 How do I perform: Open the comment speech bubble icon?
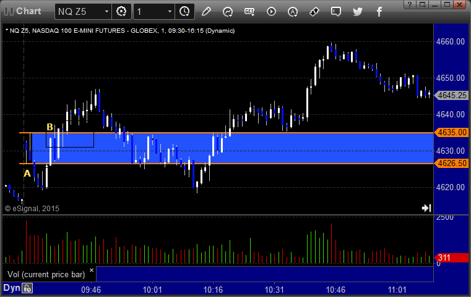coord(336,12)
